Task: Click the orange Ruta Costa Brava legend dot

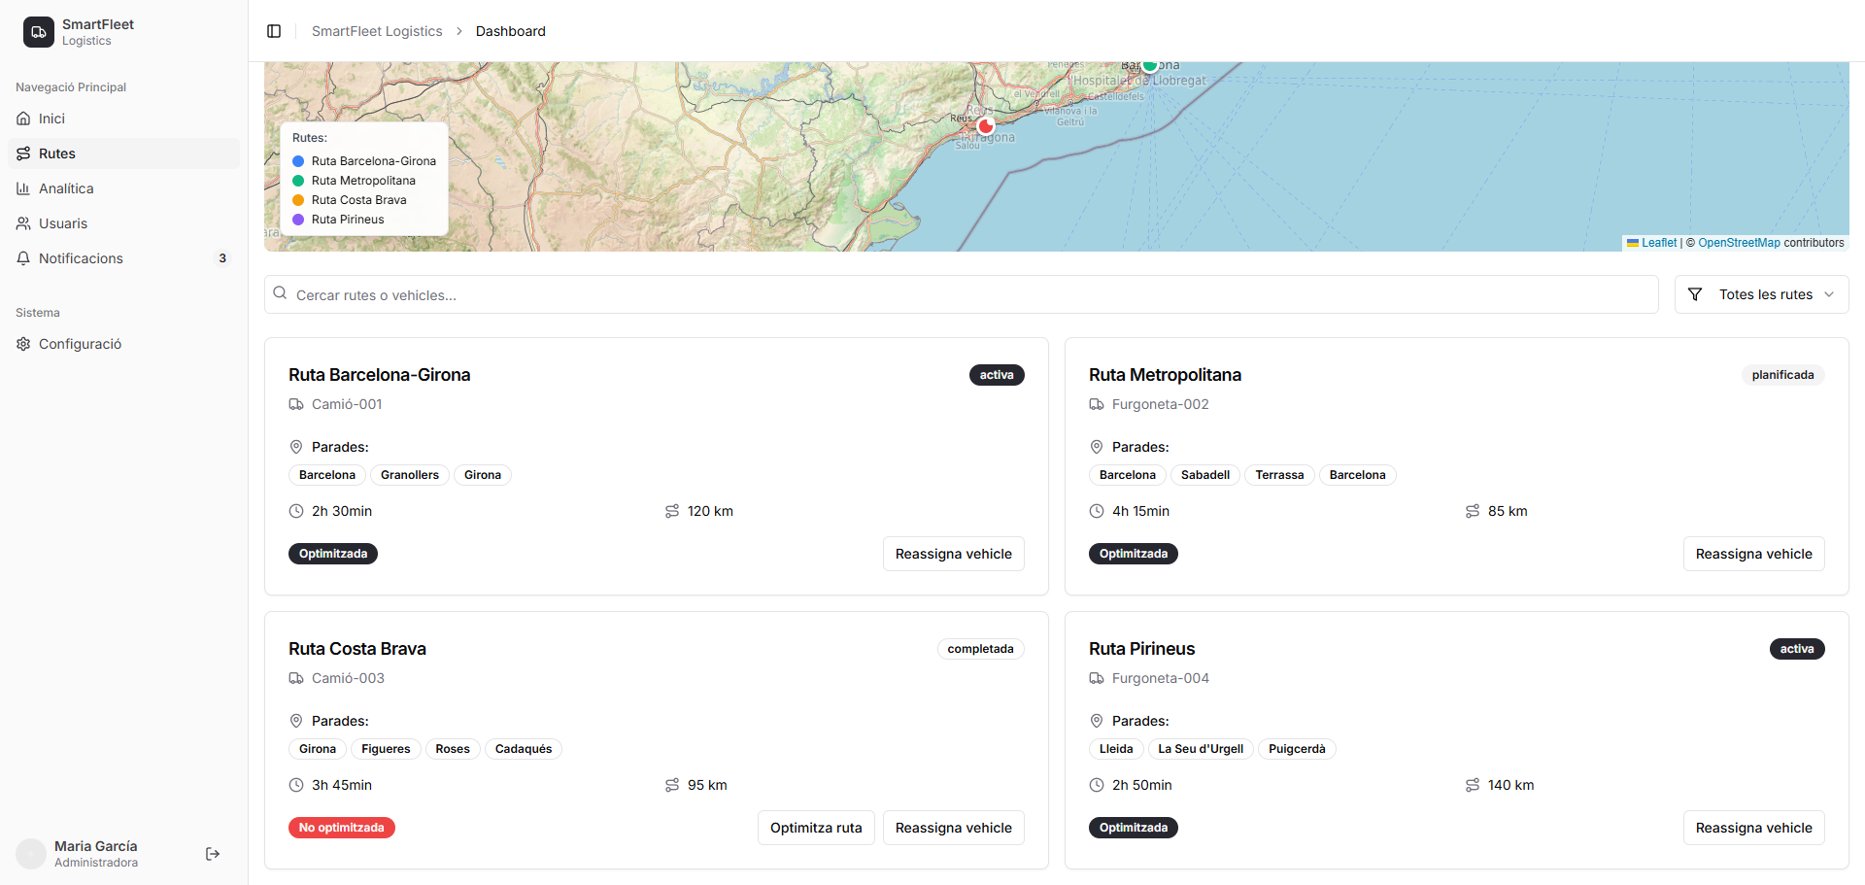Action: (x=298, y=200)
